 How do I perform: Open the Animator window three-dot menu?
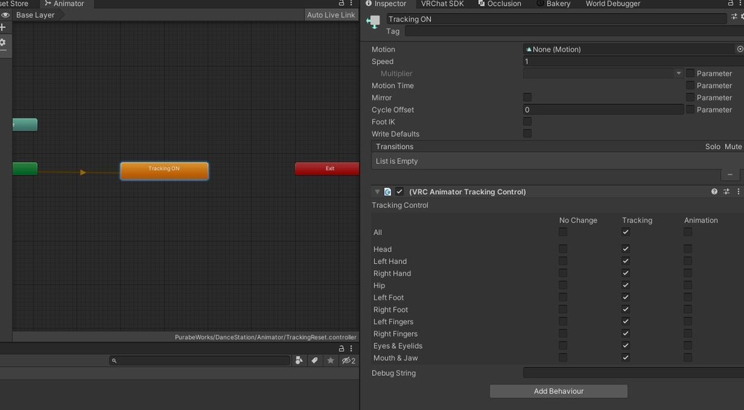point(351,4)
